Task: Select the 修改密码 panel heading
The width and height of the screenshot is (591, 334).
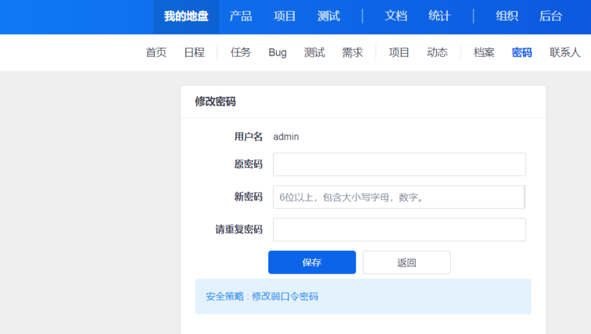Action: click(215, 102)
